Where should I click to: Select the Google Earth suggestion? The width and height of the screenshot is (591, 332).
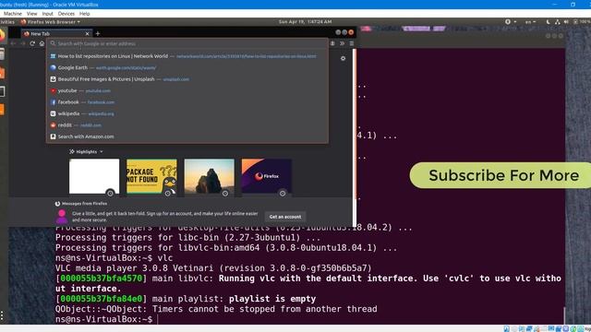point(187,67)
